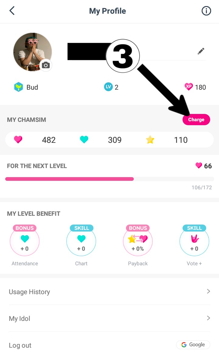The height and width of the screenshot is (354, 219).
Task: Tap the XP heart icon
Action: (x=189, y=87)
